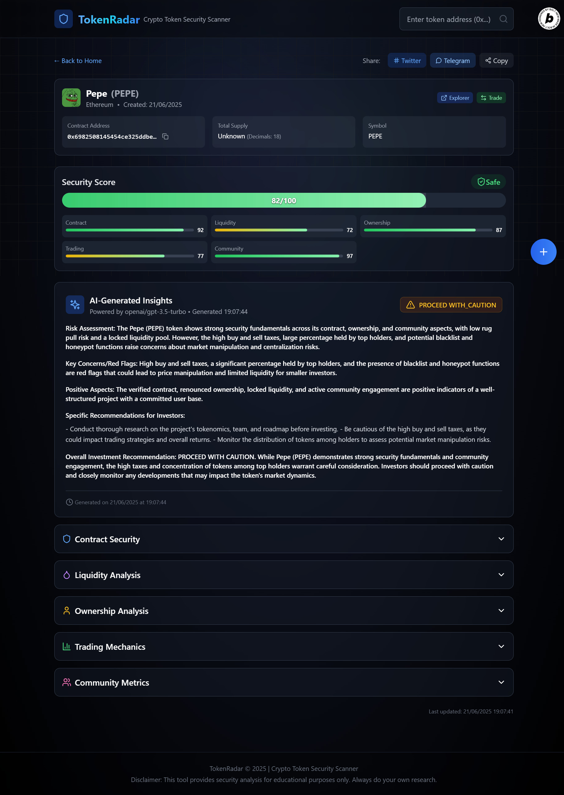Click 'Powered by openai/gpt-3.5-turbo' text
Image resolution: width=564 pixels, height=795 pixels.
138,312
